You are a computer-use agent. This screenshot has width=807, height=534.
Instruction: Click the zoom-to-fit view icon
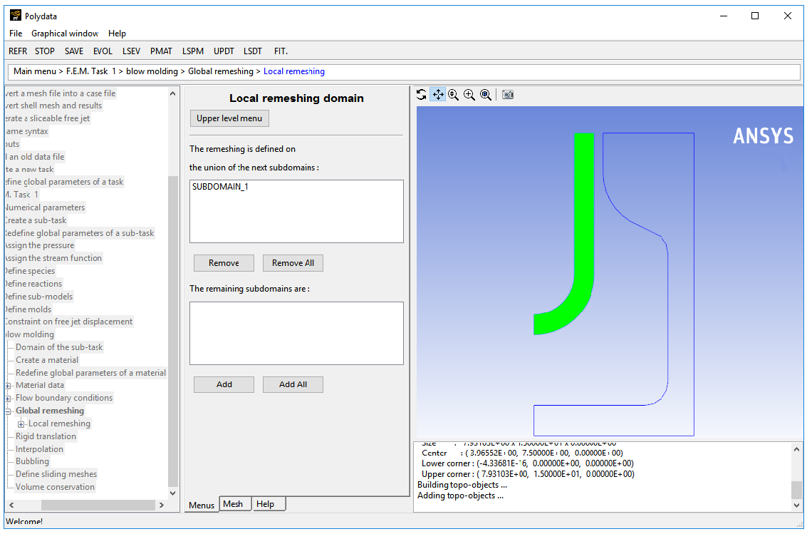click(485, 95)
